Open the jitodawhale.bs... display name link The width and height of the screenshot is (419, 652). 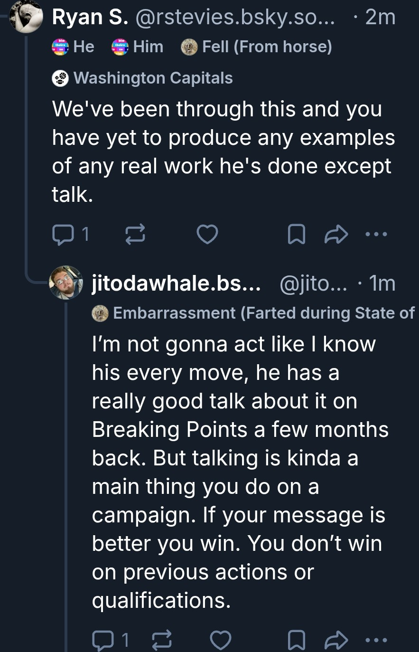point(176,283)
